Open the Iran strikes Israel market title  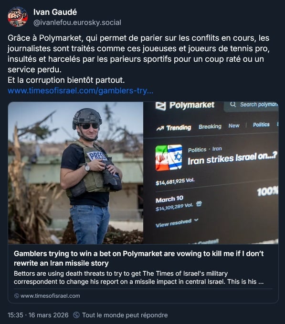click(x=232, y=159)
